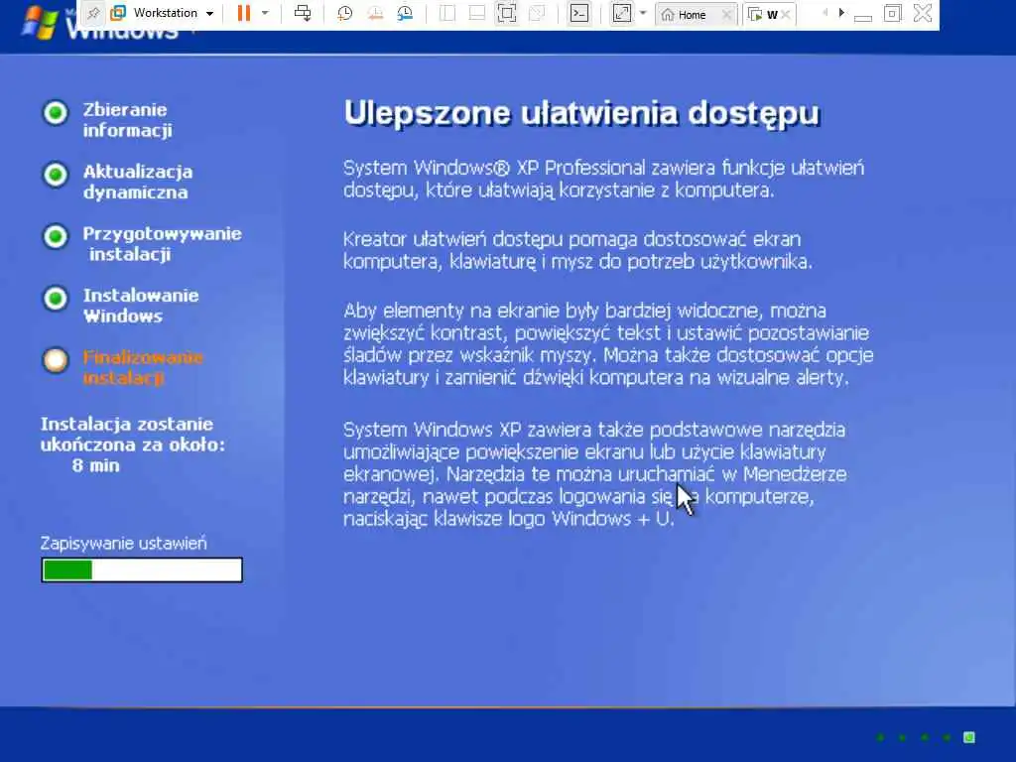Click the 'Instalowanie Windows' step label

coord(141,306)
